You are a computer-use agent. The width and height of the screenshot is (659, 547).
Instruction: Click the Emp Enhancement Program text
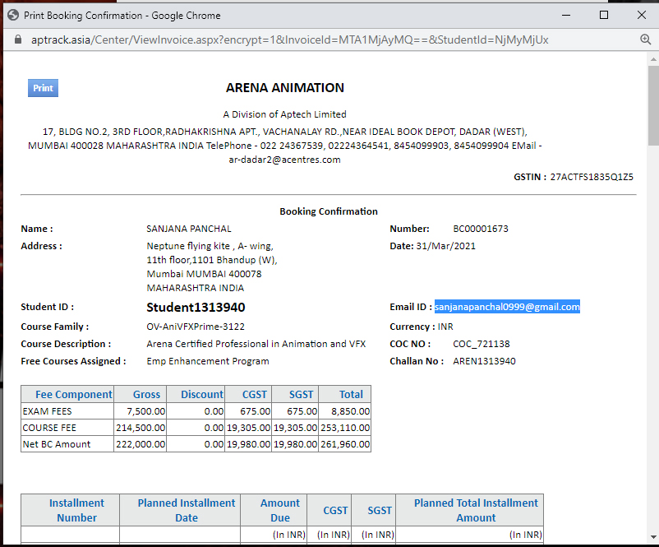[208, 361]
